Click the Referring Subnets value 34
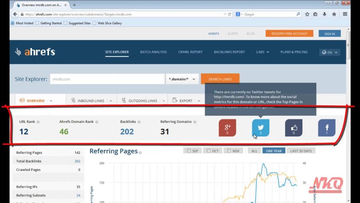The image size is (360, 203). [78, 195]
